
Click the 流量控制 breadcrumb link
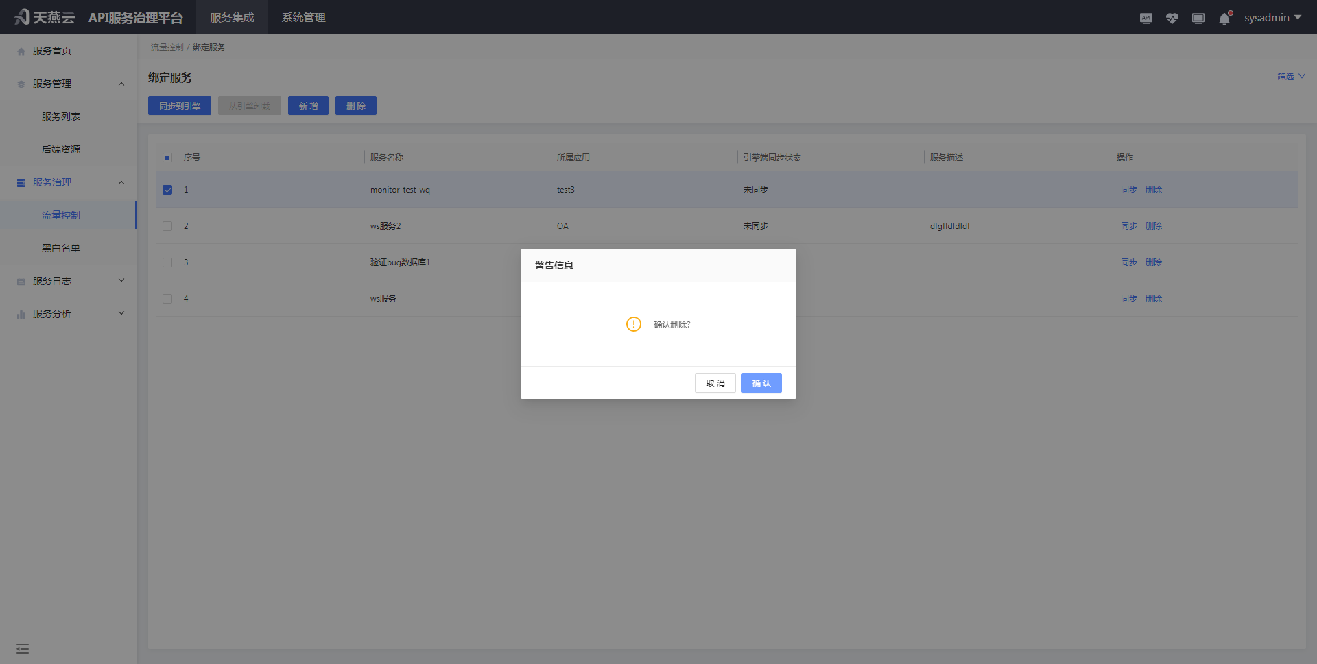pos(167,47)
